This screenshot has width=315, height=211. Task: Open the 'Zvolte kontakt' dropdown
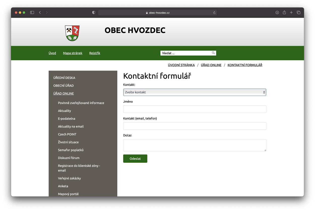pos(195,92)
